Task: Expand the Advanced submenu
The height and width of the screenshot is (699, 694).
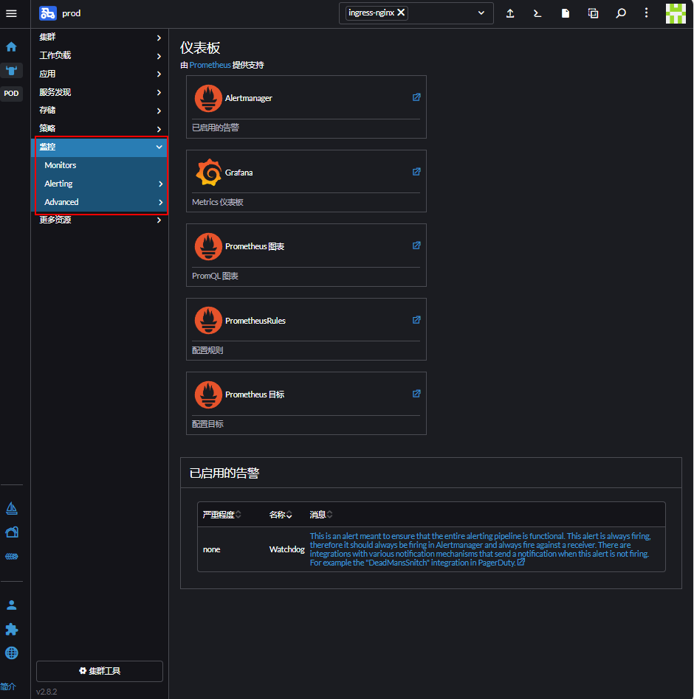Action: [100, 202]
